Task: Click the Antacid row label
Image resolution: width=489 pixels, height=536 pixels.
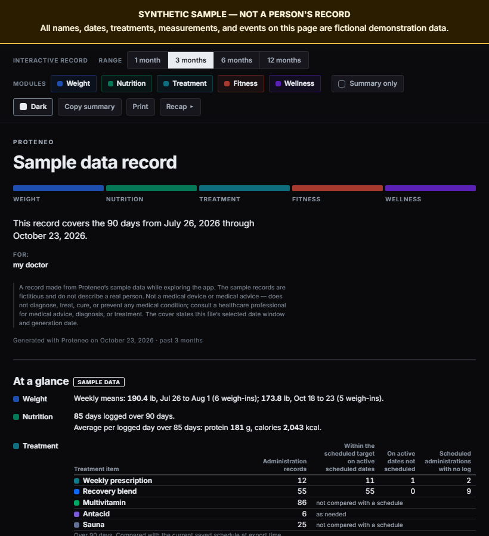Action: (96, 514)
